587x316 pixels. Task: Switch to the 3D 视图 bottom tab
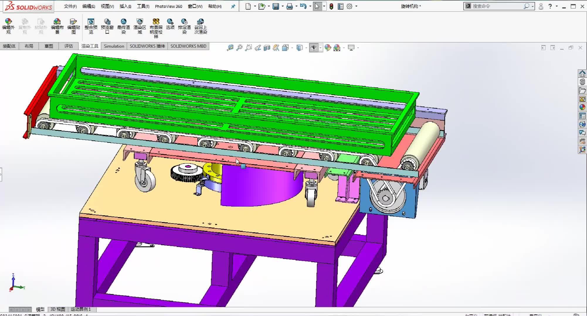(57, 309)
